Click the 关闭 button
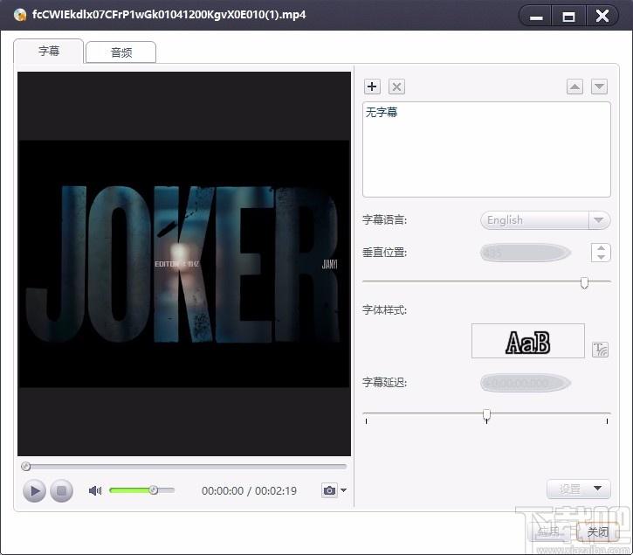Screen dimensions: 633x555 click(x=598, y=531)
